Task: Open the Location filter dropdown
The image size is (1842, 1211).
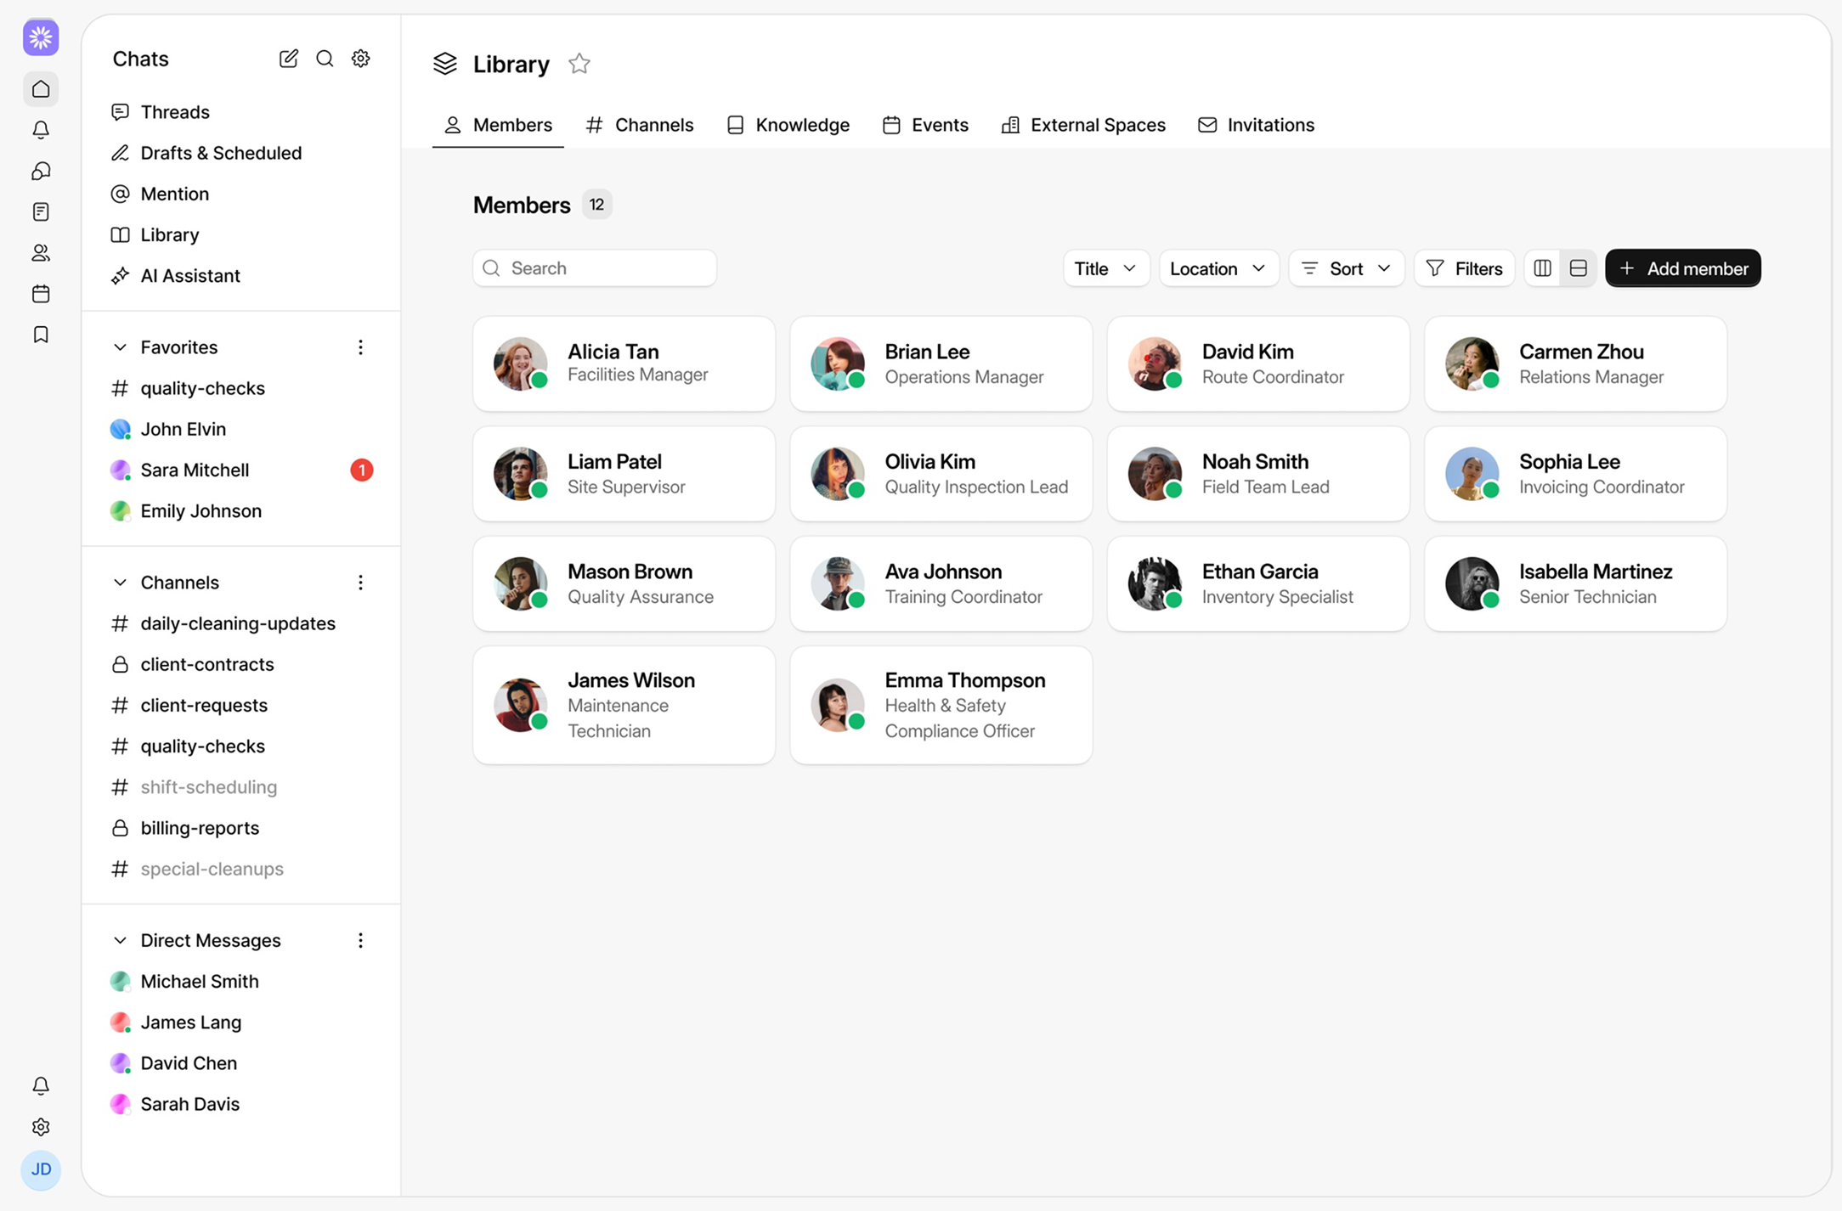Action: click(x=1218, y=268)
